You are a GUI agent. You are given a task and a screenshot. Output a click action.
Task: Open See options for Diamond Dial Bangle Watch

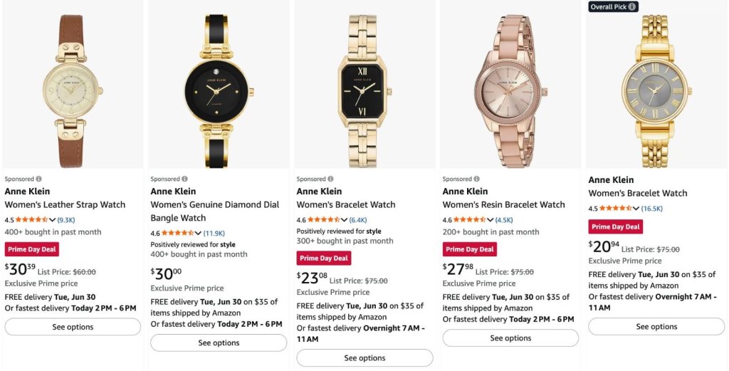coord(219,343)
